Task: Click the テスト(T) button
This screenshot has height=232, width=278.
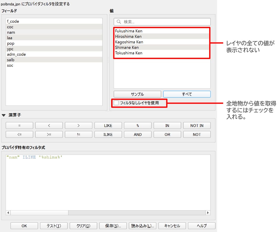Action: coord(54,226)
